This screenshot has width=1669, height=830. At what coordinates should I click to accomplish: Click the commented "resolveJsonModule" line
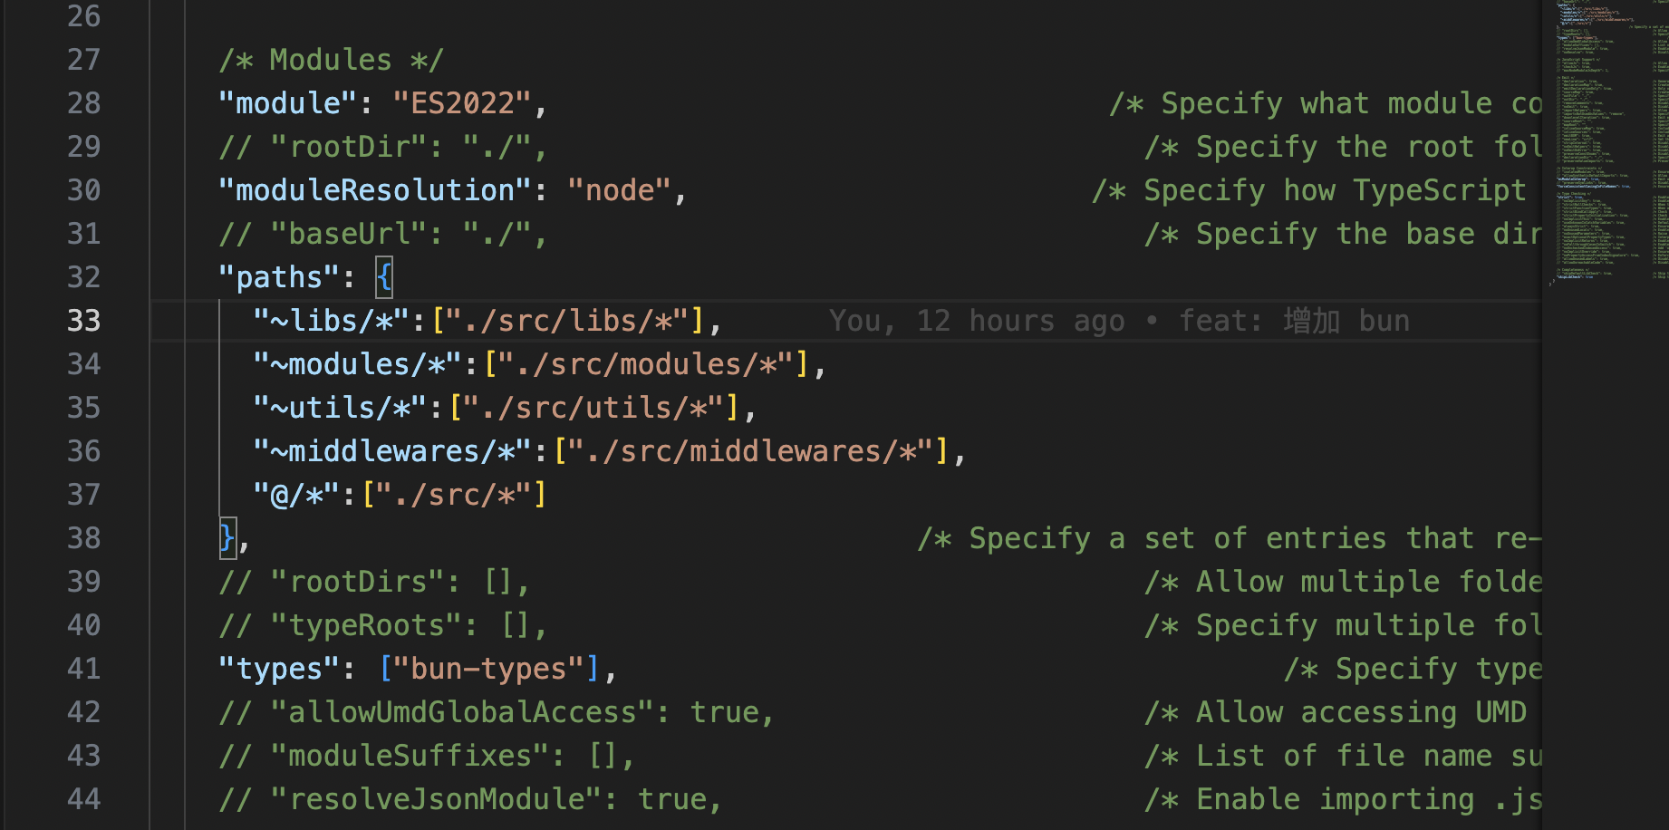coord(470,799)
